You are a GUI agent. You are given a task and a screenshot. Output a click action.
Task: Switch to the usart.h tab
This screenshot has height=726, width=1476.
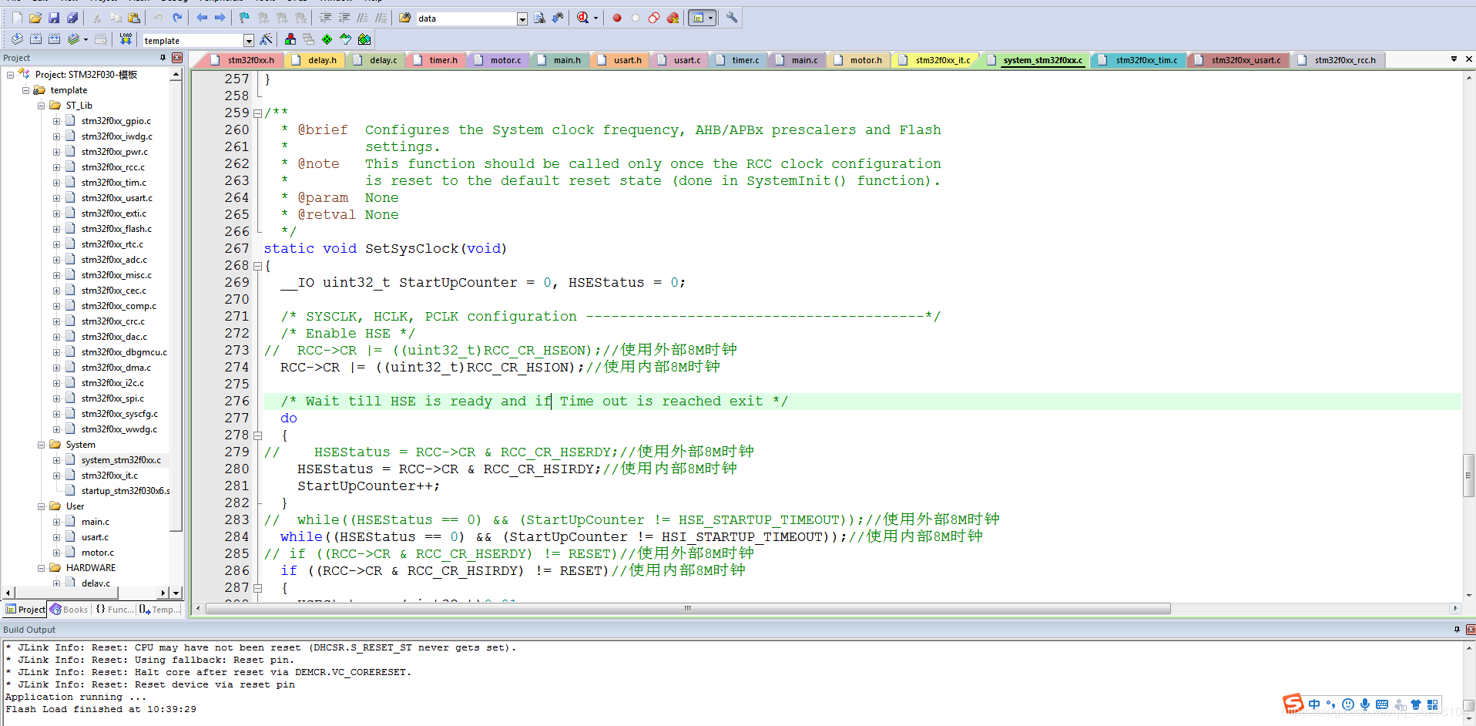(x=620, y=60)
